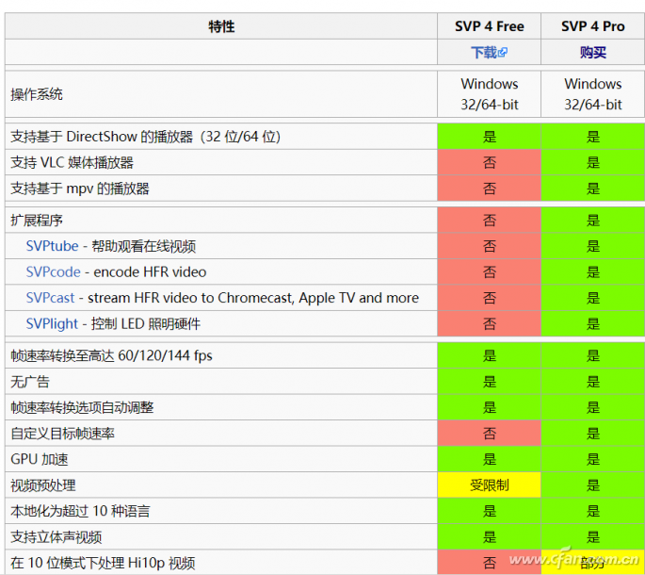Click the Free column 是 cell for DirectShow
The image size is (645, 575).
coord(489,137)
